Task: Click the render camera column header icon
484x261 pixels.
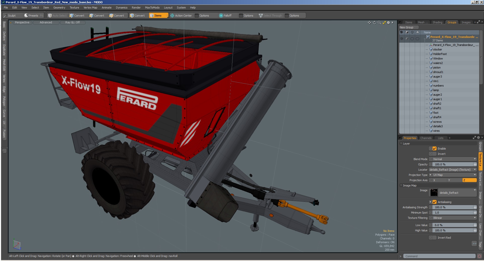Action: 407,32
